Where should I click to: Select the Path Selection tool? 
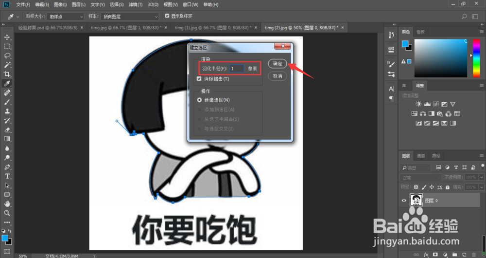7,185
